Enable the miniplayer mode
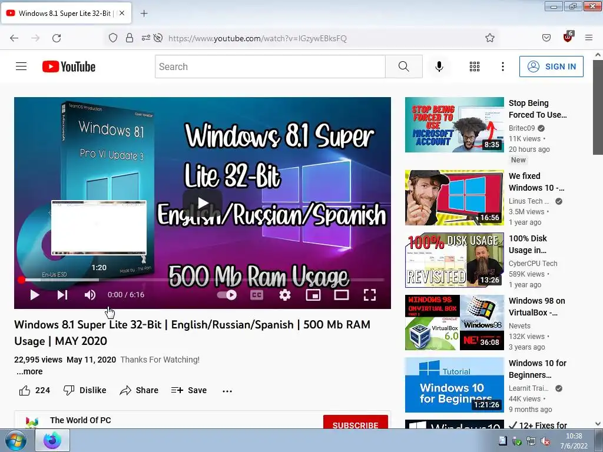 pos(313,295)
